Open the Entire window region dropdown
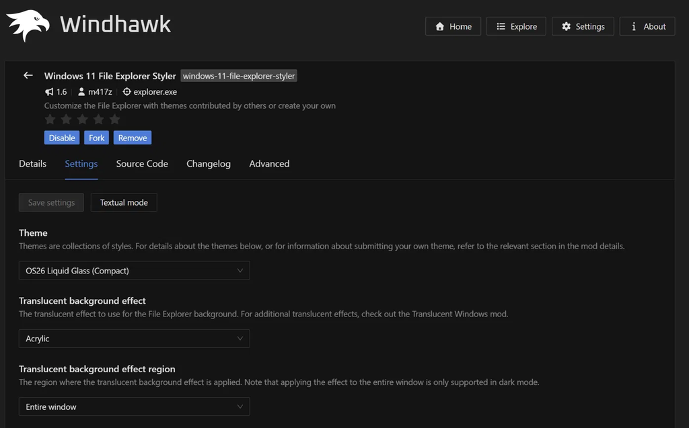This screenshot has width=689, height=428. 135,406
